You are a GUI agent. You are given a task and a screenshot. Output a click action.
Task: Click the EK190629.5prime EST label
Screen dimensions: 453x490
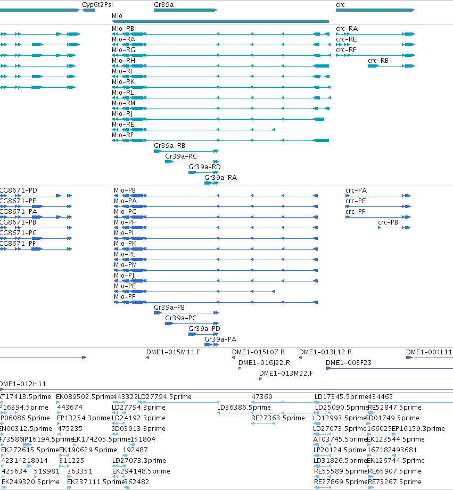coord(88,450)
